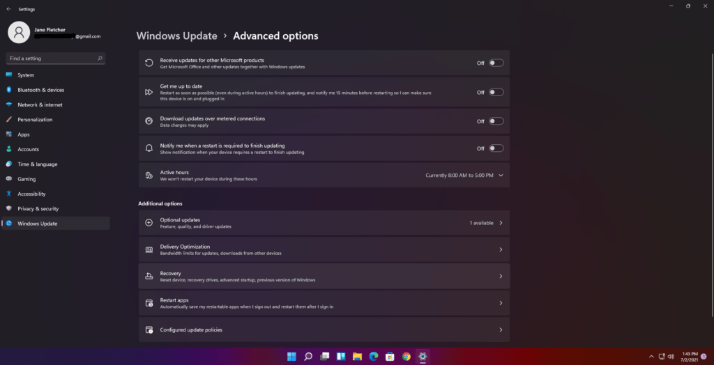Click the fast-forward icon beside Get me up to date
Image resolution: width=714 pixels, height=365 pixels.
click(149, 92)
